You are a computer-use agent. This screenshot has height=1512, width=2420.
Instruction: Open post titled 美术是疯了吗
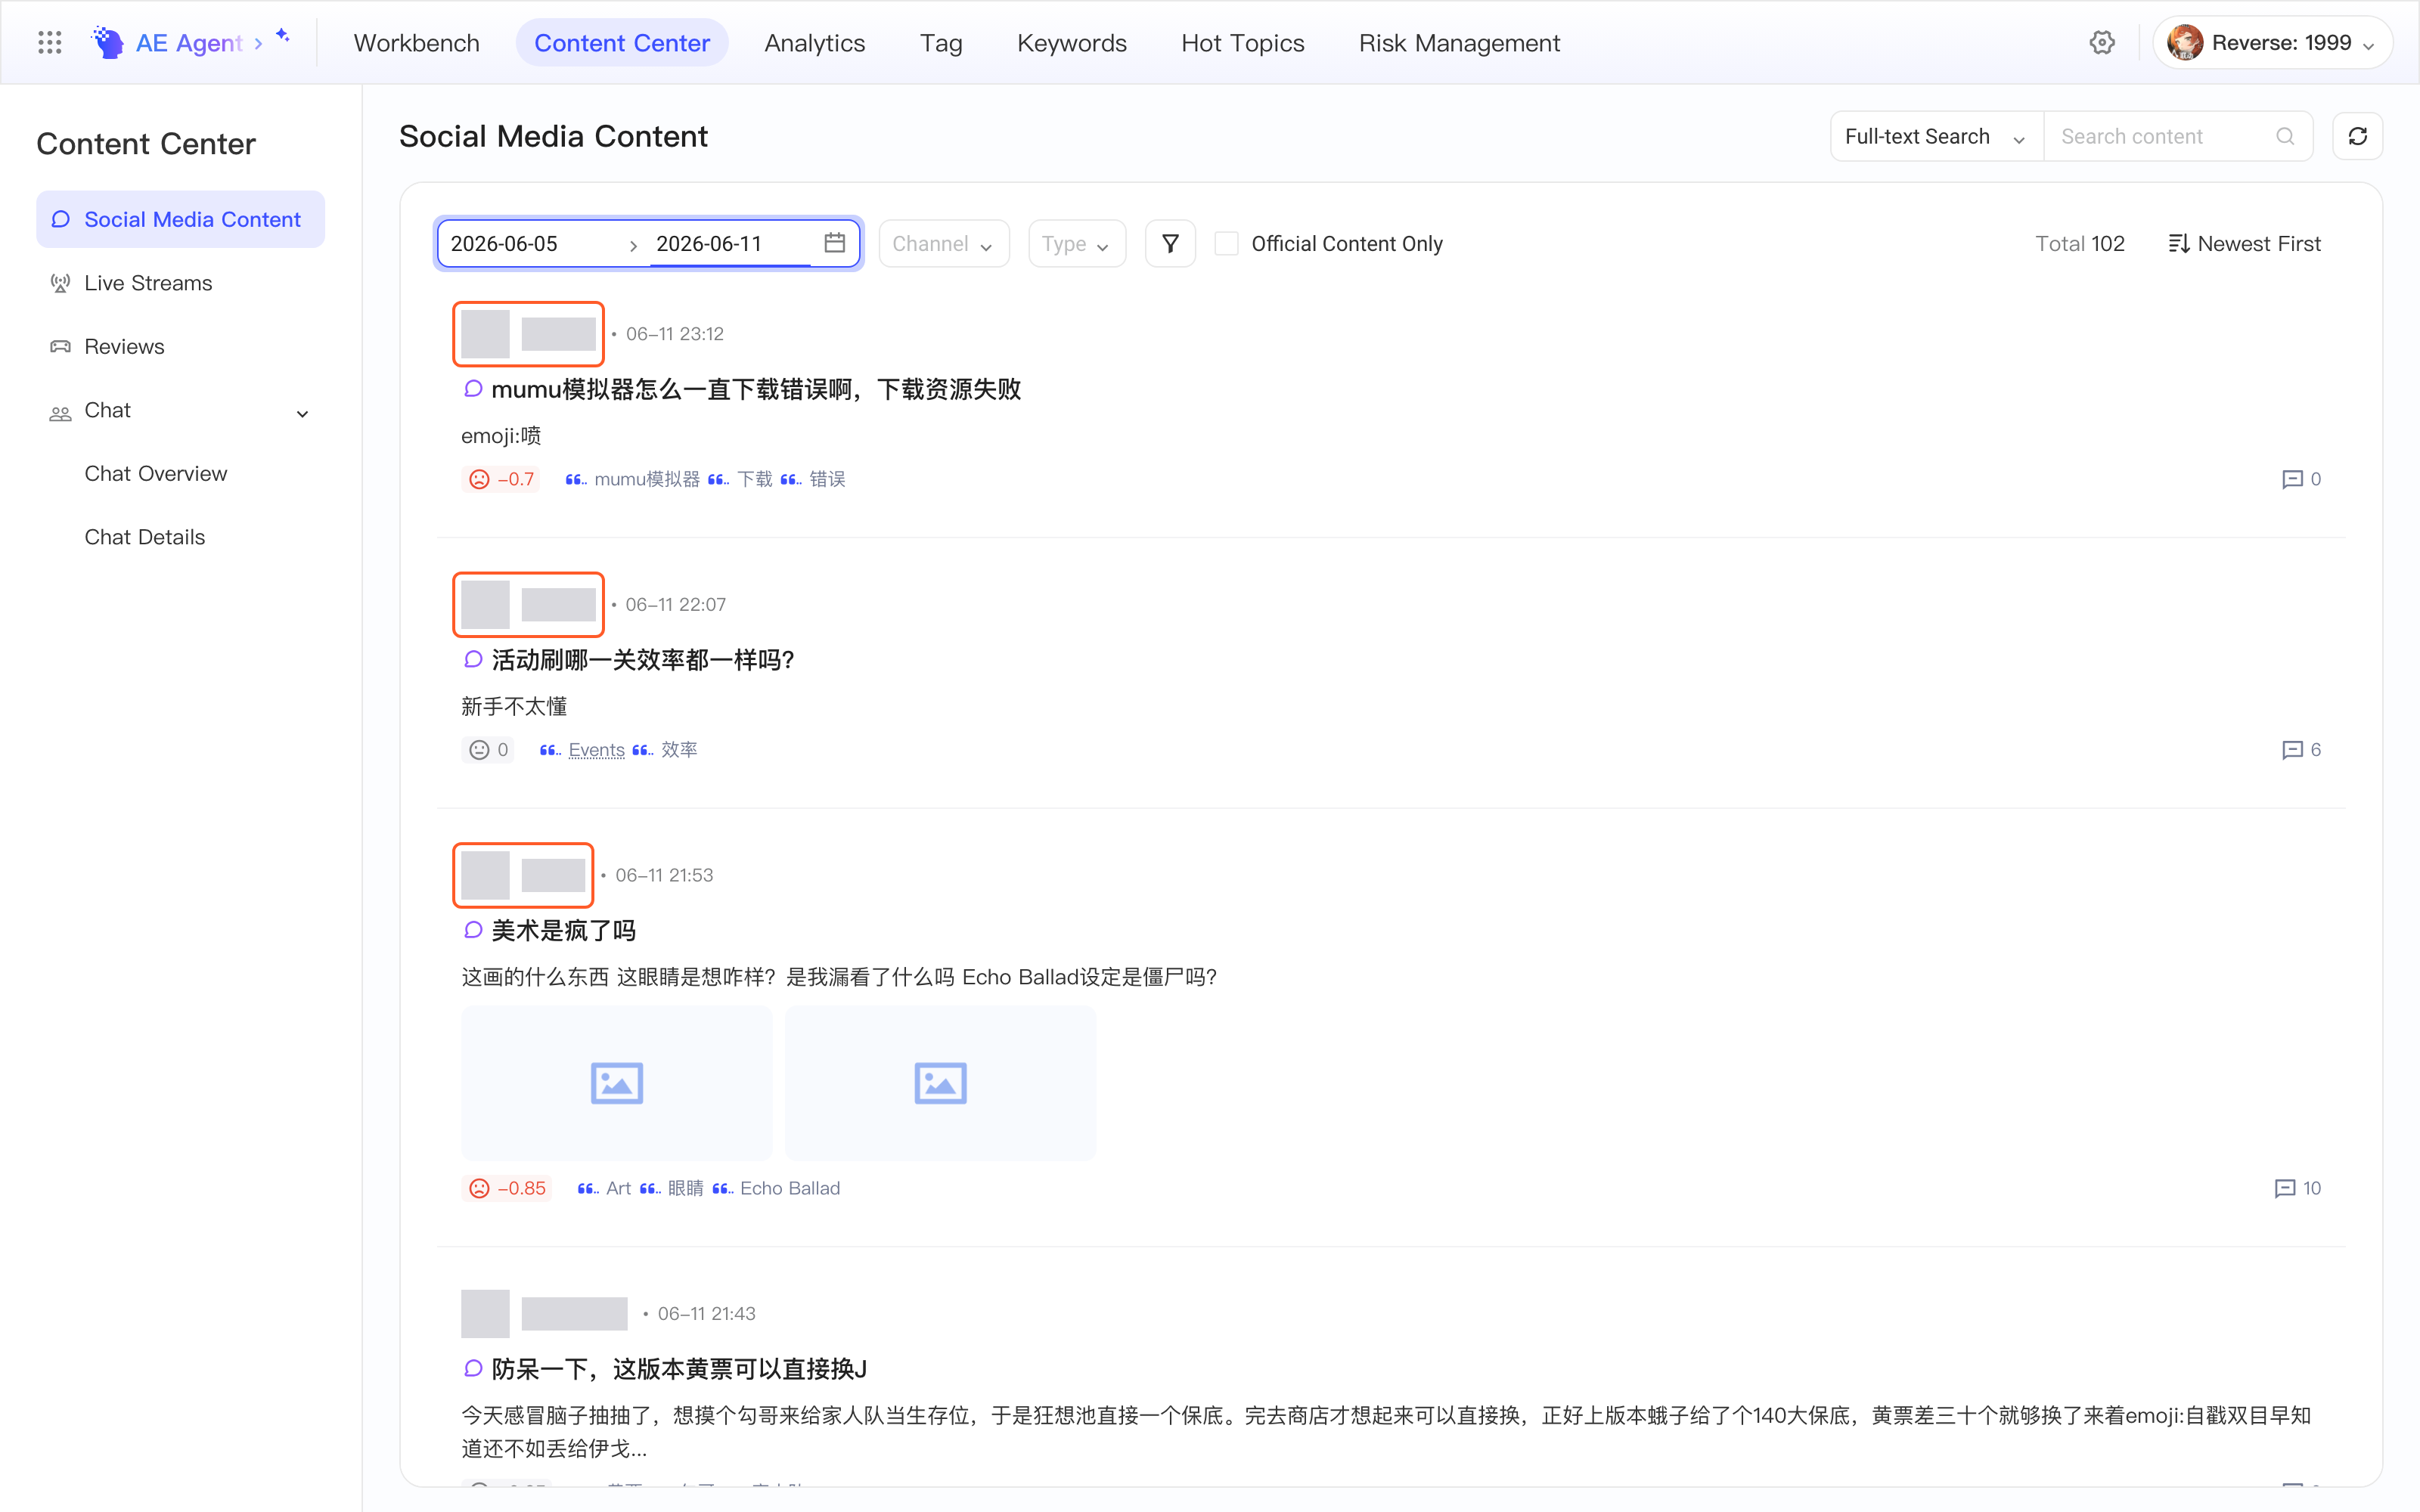pos(563,930)
